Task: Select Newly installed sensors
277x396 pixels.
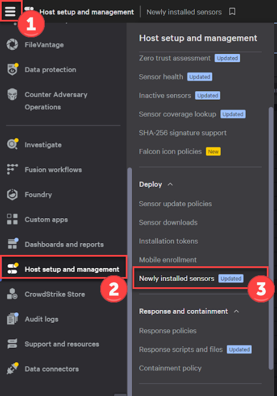Action: click(177, 279)
